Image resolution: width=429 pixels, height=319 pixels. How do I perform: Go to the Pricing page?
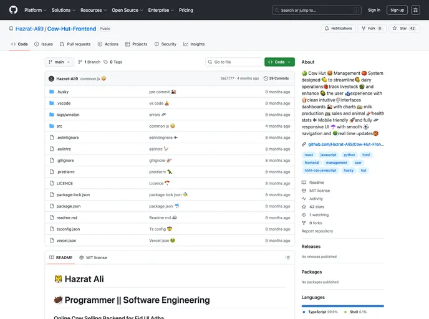pos(186,10)
